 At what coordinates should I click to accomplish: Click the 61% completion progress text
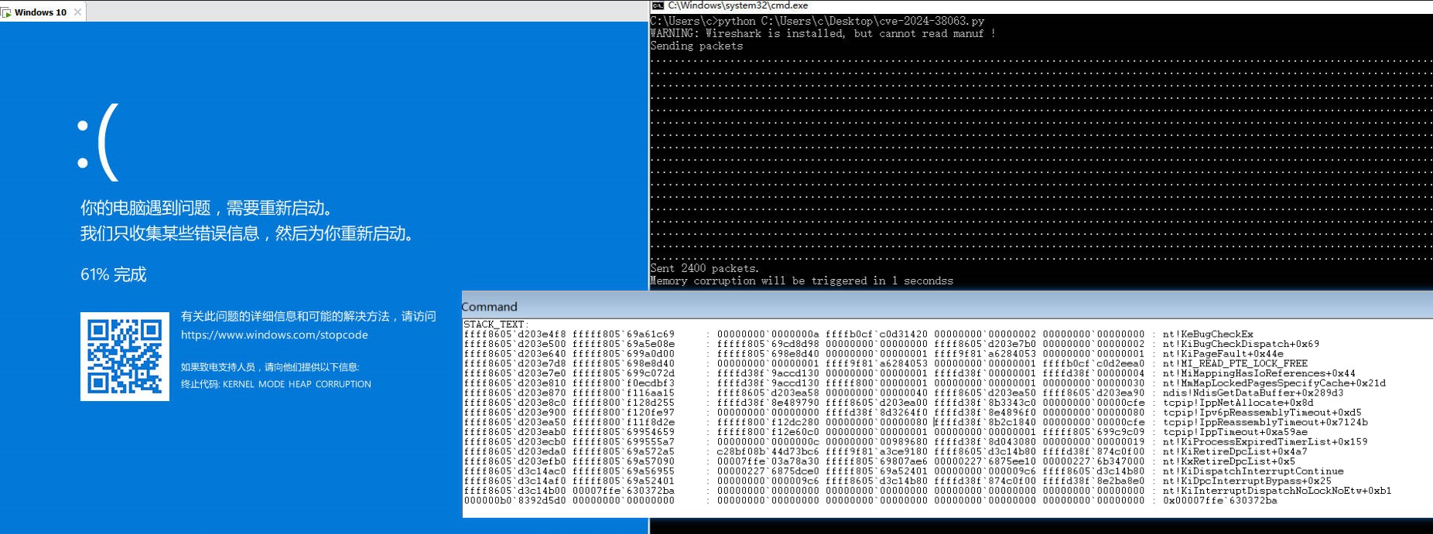point(113,274)
